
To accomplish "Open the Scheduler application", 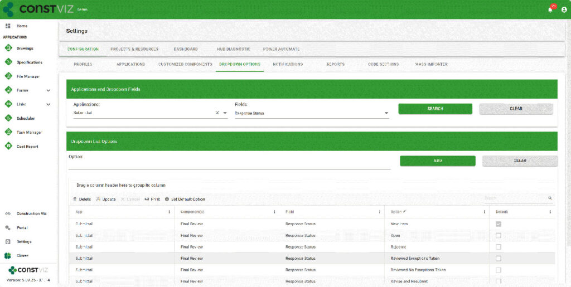I will [x=26, y=118].
